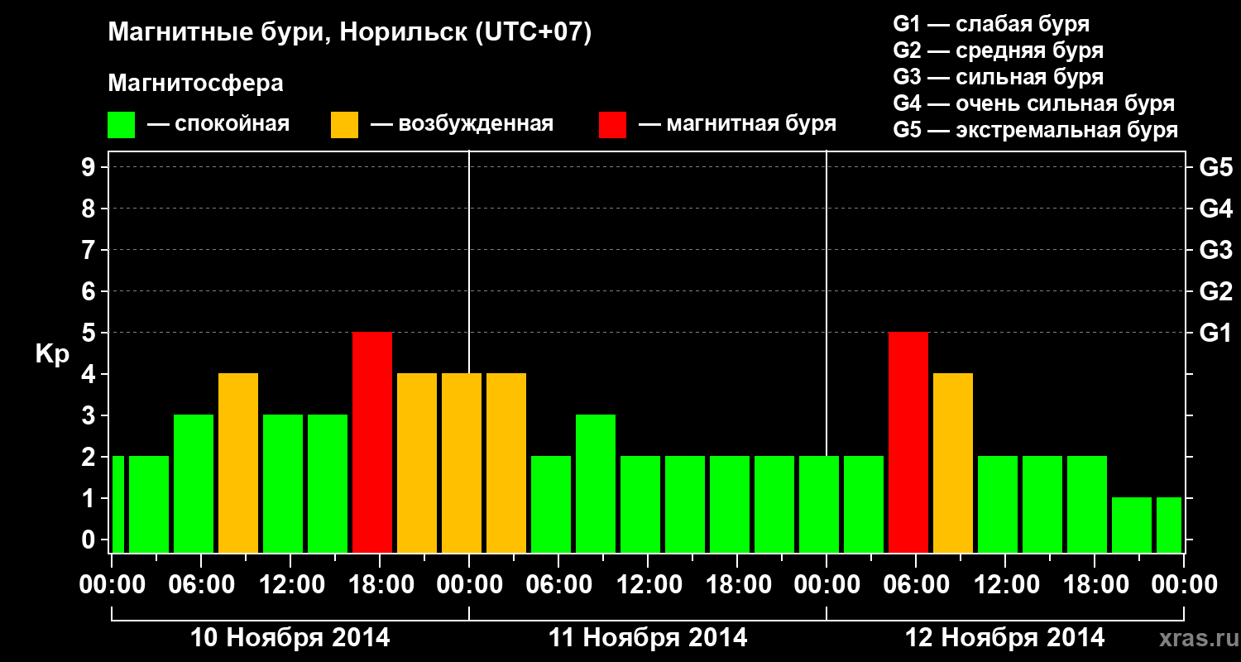Click the '10 Ноября 2014' date label

coord(290,638)
